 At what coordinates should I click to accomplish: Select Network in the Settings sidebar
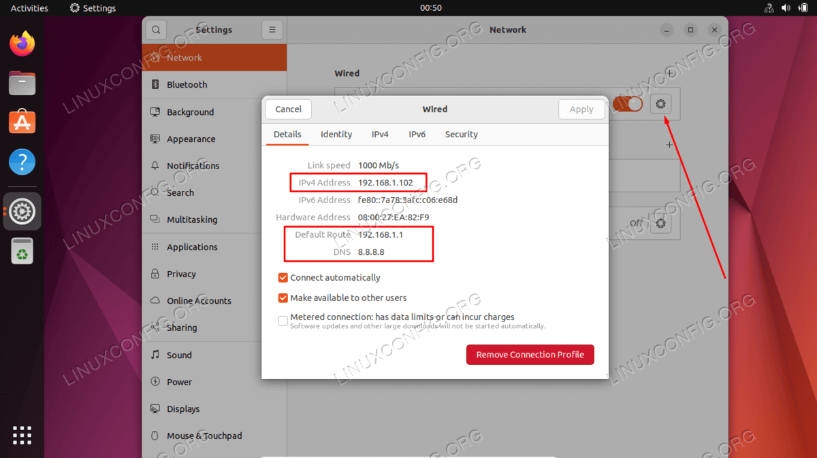pyautogui.click(x=214, y=58)
